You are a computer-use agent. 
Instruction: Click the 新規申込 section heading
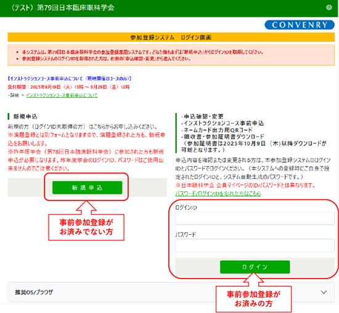coord(25,116)
